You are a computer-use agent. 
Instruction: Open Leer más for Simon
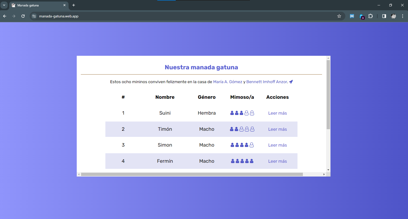tap(278, 145)
